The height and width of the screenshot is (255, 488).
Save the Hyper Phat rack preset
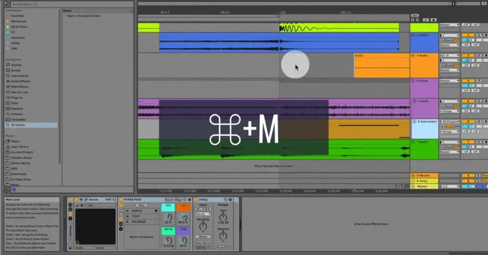tap(190, 200)
